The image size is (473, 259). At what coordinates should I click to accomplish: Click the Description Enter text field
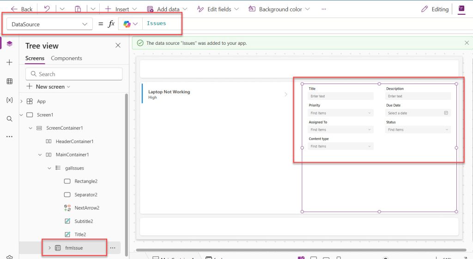click(418, 96)
